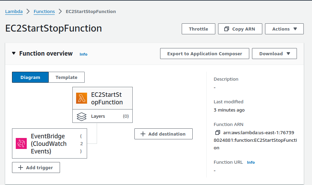Viewport: 312px width, 185px height.
Task: Click the plus icon in Add destination
Action: click(x=143, y=134)
